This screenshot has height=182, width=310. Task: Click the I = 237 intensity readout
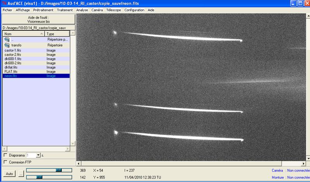[x=129, y=170]
